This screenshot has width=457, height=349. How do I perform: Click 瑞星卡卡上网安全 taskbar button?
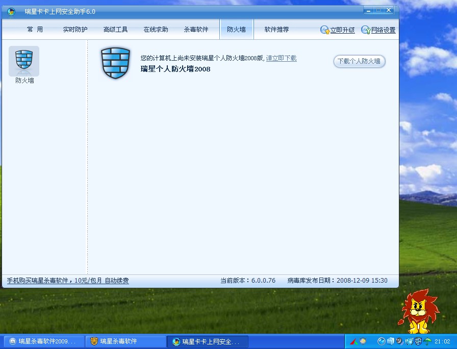[x=208, y=341]
